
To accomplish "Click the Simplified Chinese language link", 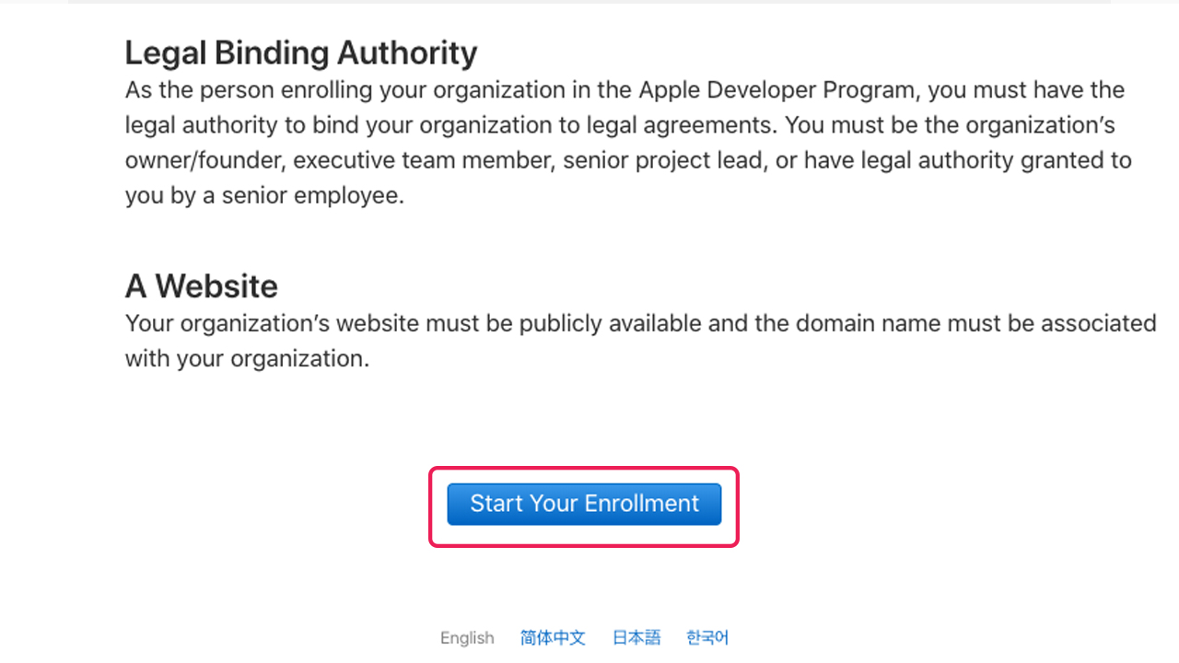I will click(x=553, y=637).
